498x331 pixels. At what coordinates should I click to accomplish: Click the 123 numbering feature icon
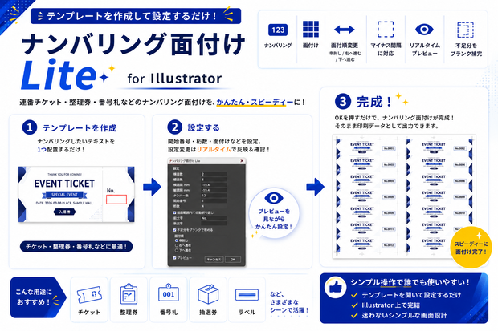point(278,30)
